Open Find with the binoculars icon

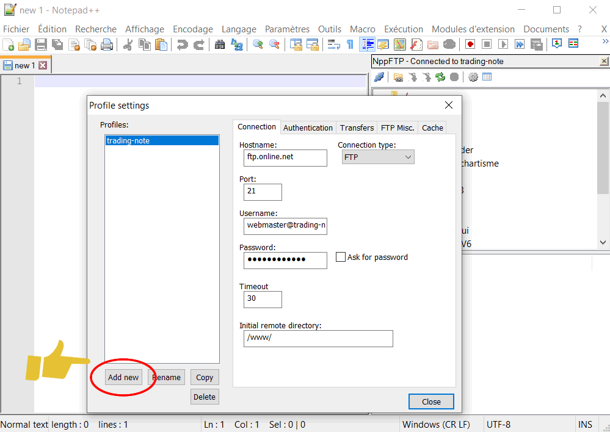coord(220,45)
